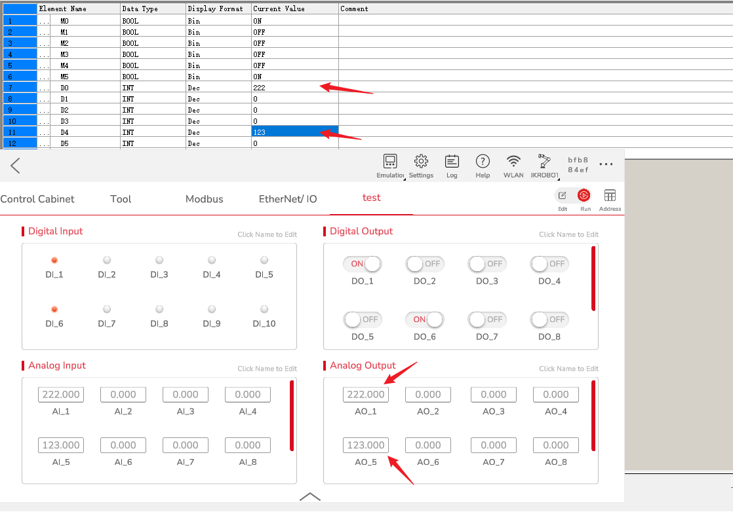
Task: Click the AO_1 value field
Action: pos(366,395)
